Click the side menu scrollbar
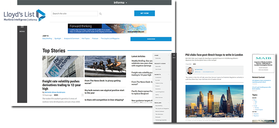 [171, 67]
